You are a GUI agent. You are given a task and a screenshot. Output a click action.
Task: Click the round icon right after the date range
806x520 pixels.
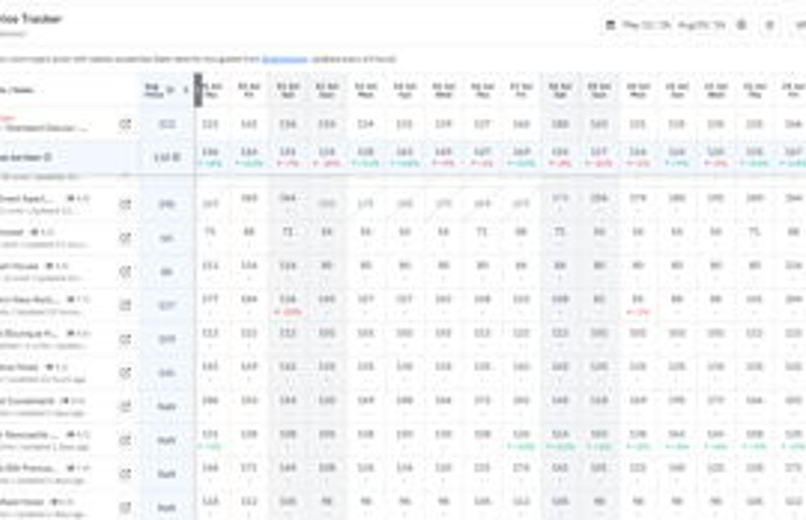click(742, 25)
